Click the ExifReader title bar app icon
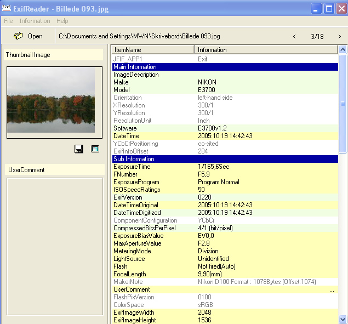Viewport: 348px width, 324px height. click(x=7, y=8)
